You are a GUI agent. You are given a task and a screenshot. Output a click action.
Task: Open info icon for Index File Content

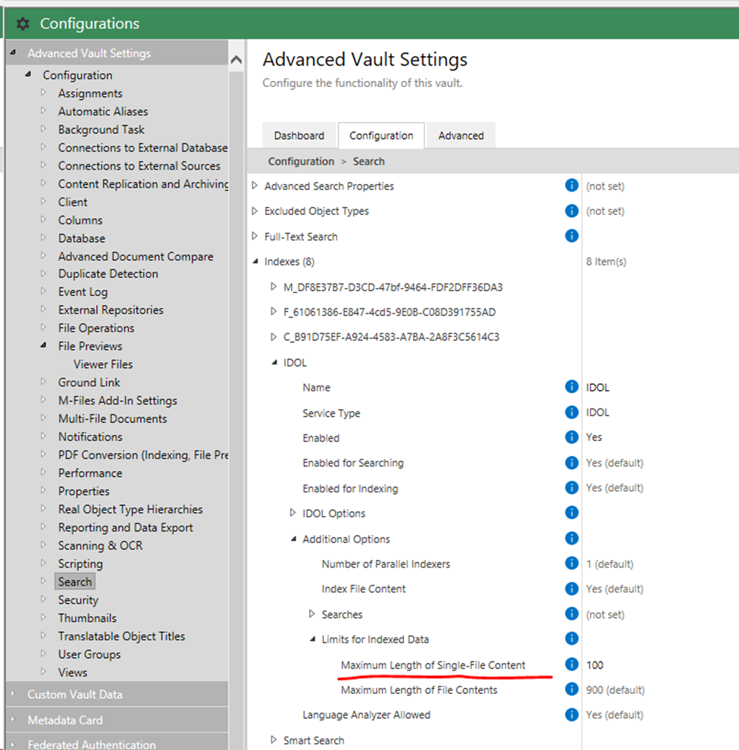point(571,589)
